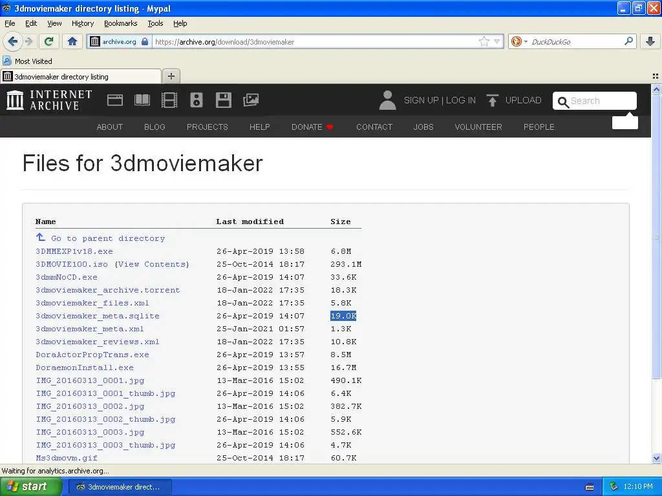Go back with the browser Back arrow
The height and width of the screenshot is (496, 662).
pos(12,41)
